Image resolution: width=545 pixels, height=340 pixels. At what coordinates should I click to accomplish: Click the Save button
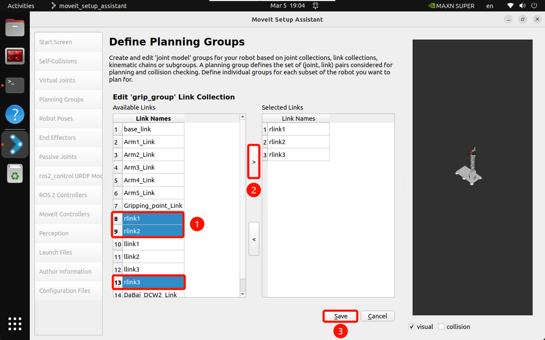point(341,316)
